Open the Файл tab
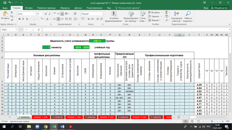 click(5, 8)
